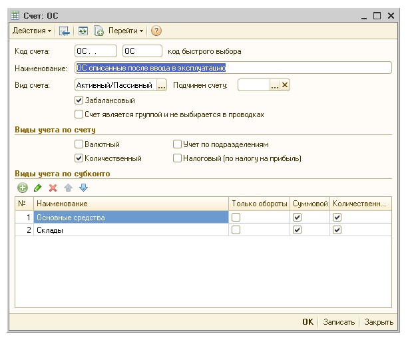Check Только обороты for Основные средства
The image size is (412, 342).
point(236,217)
